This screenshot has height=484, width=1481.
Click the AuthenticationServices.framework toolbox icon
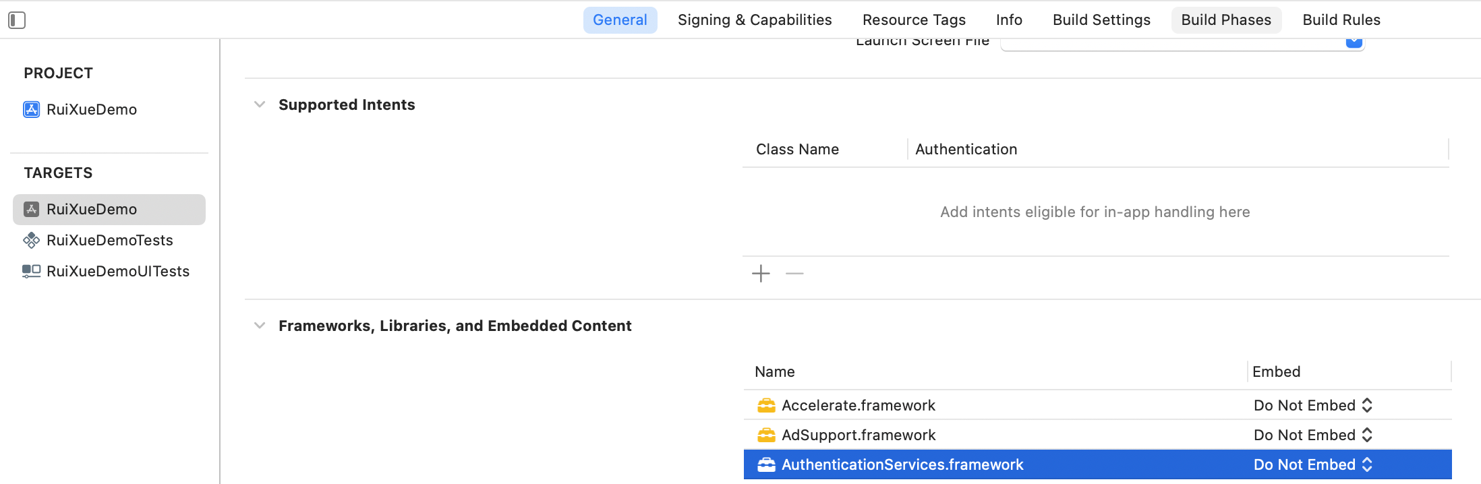coord(766,464)
